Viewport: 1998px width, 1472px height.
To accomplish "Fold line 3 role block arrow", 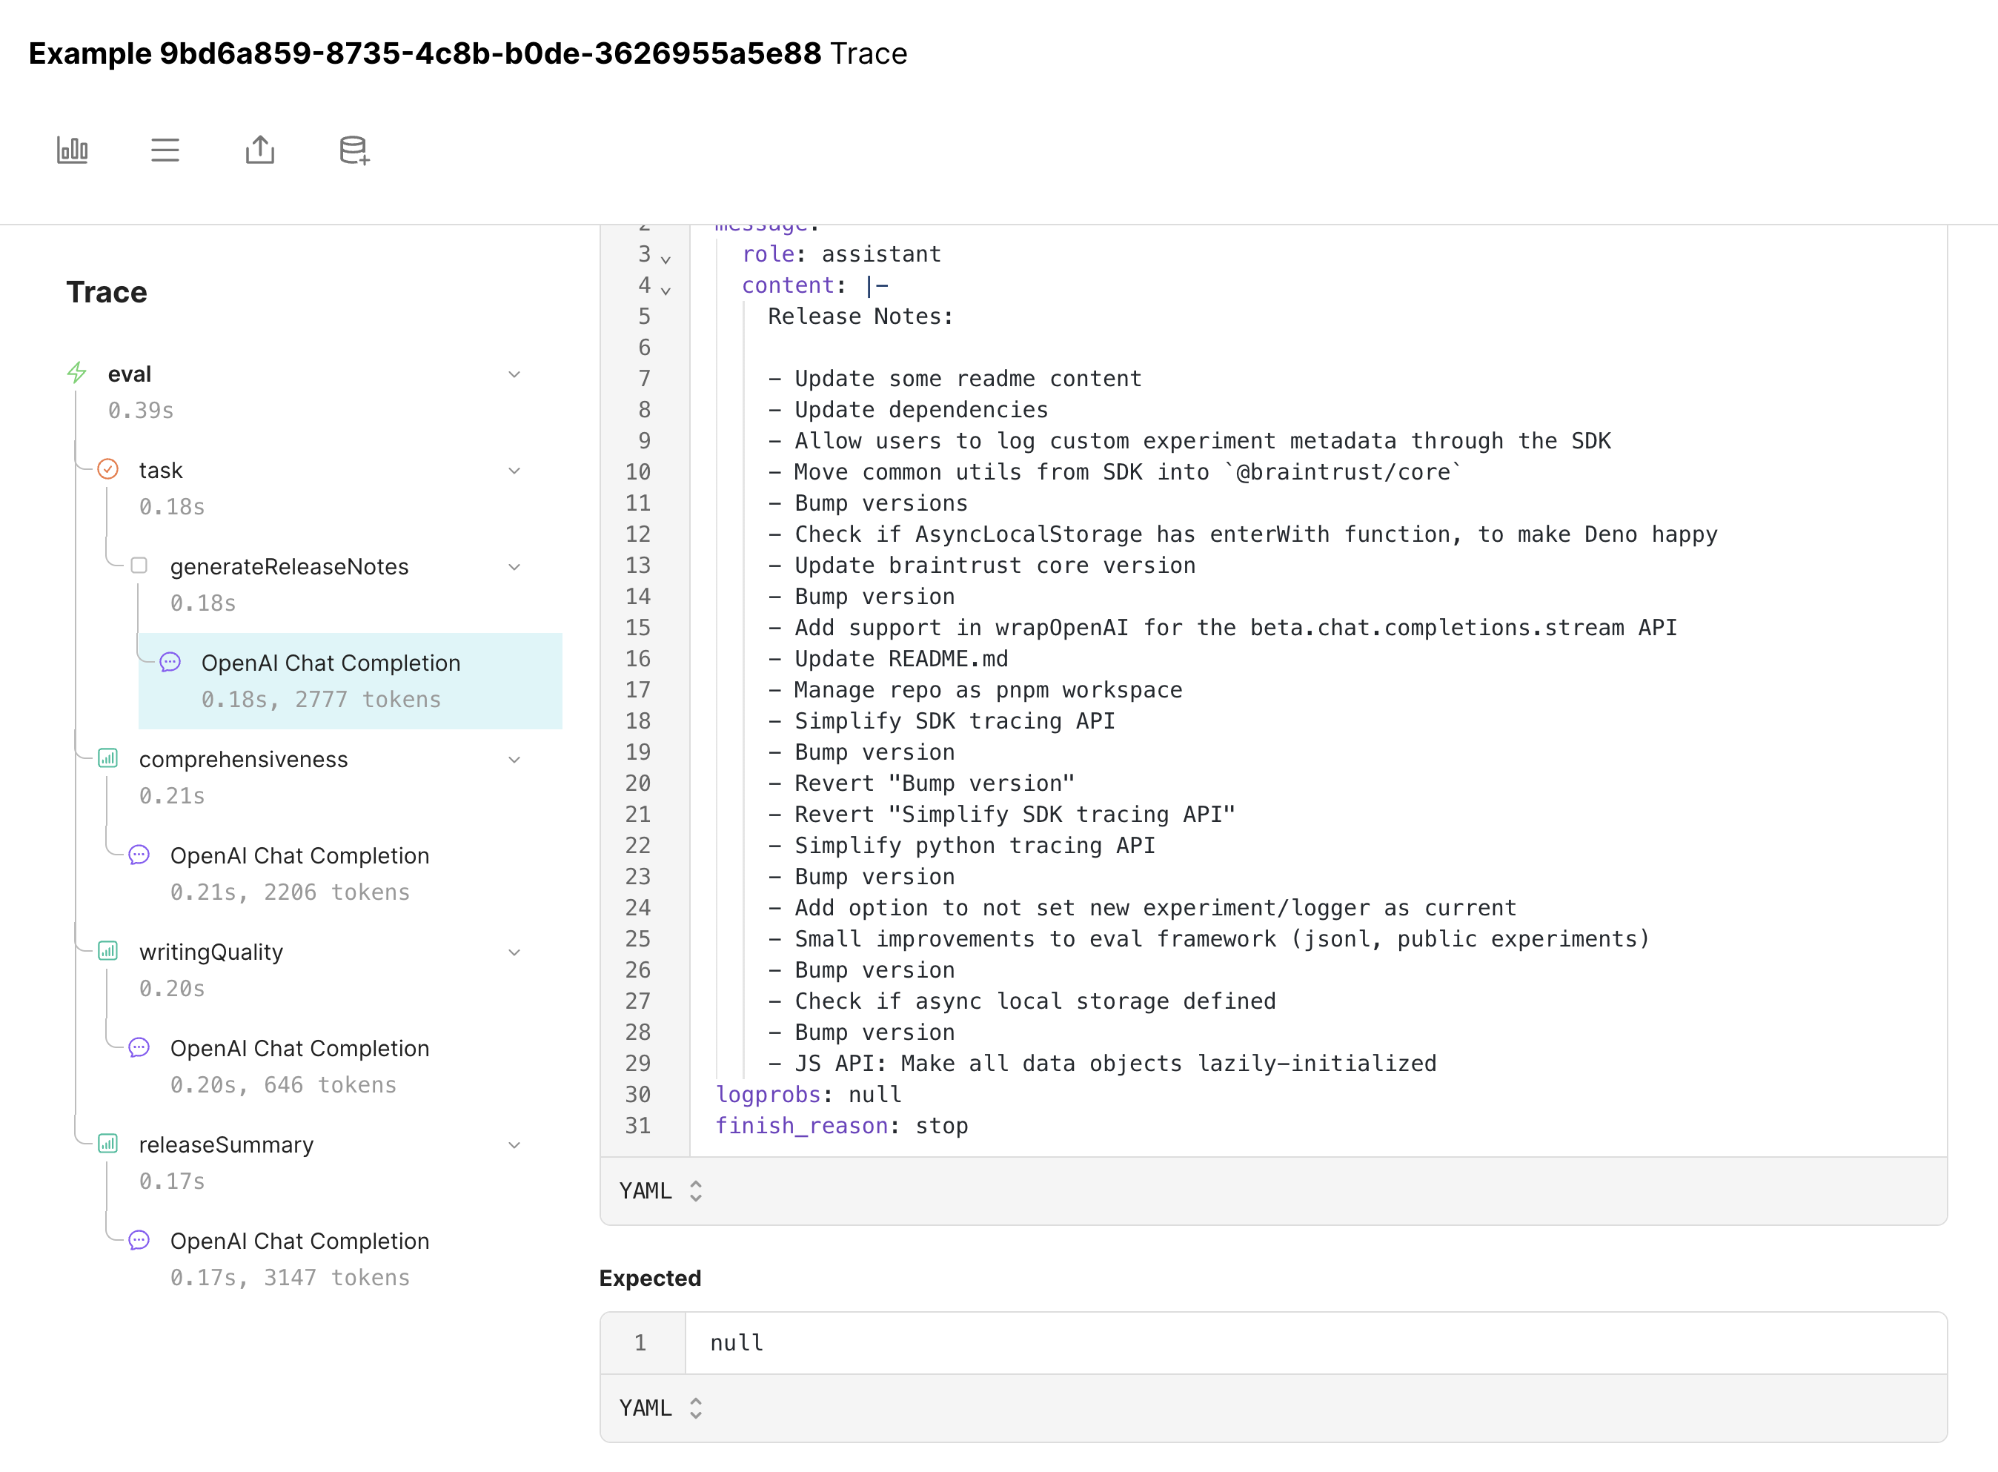I will 666,259.
